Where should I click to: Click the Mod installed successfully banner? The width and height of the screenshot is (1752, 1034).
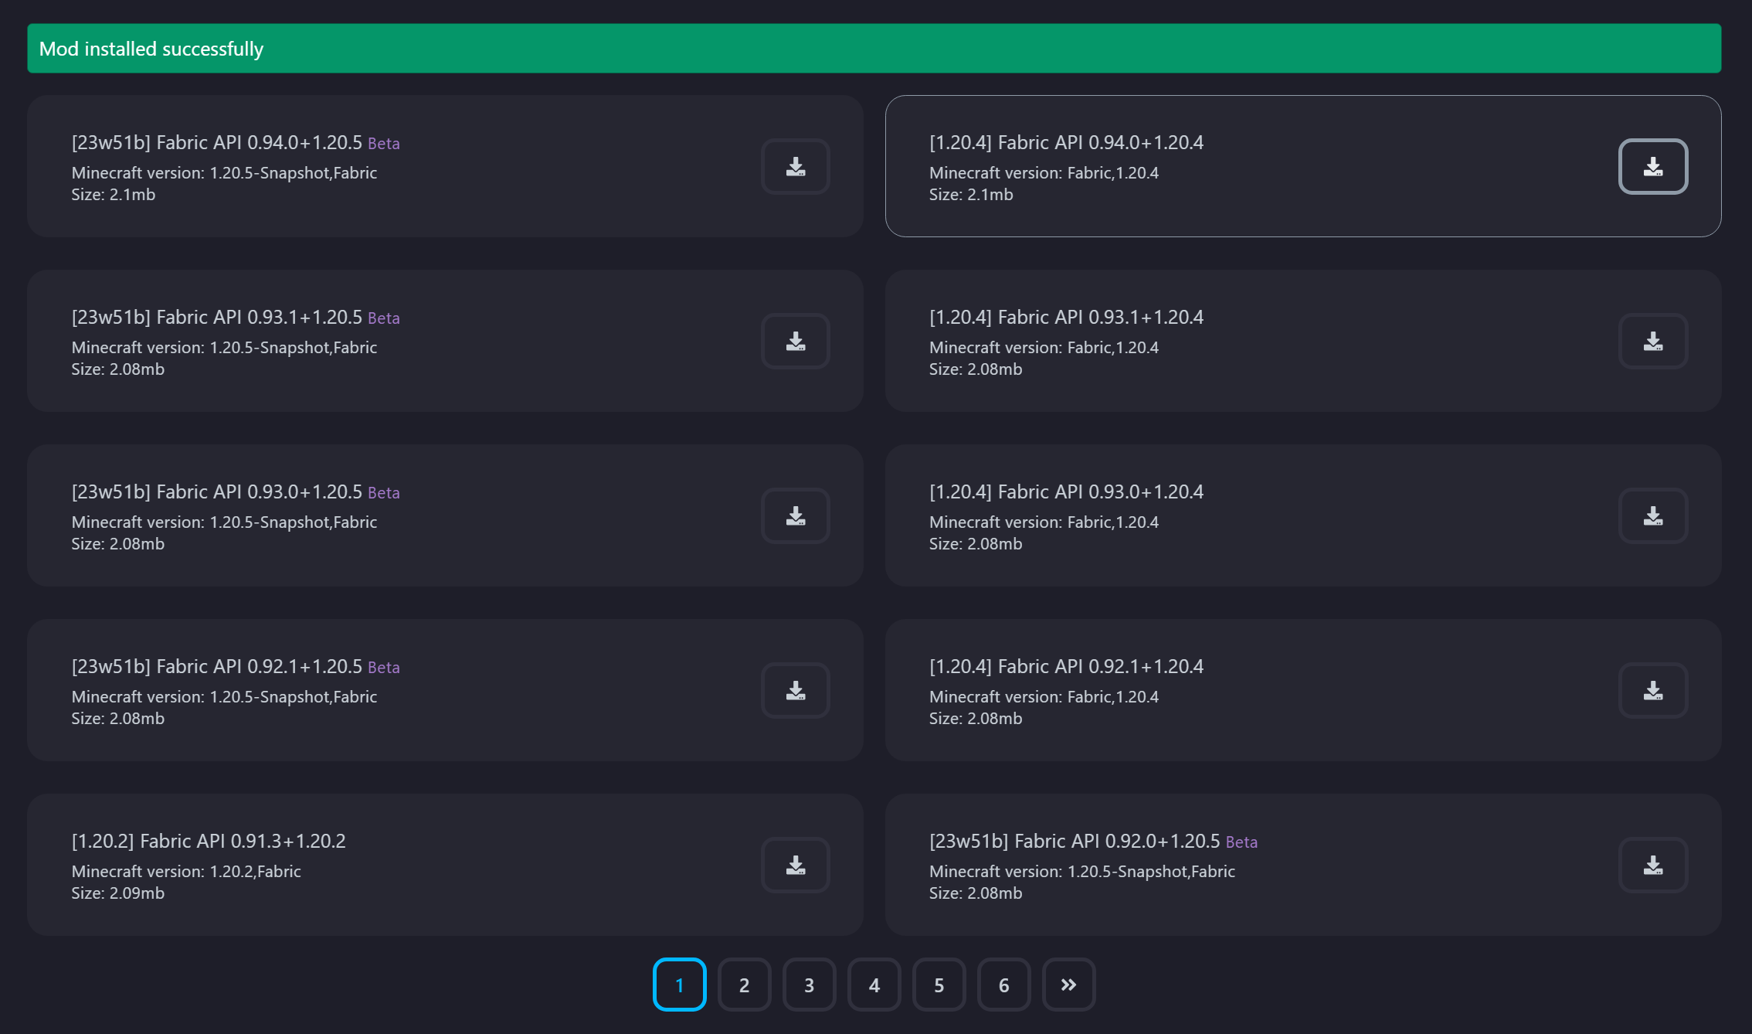874,49
